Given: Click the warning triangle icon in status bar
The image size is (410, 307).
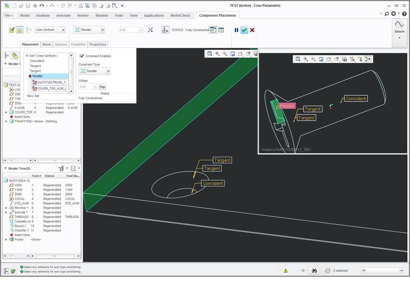Looking at the screenshot, I should (x=286, y=271).
